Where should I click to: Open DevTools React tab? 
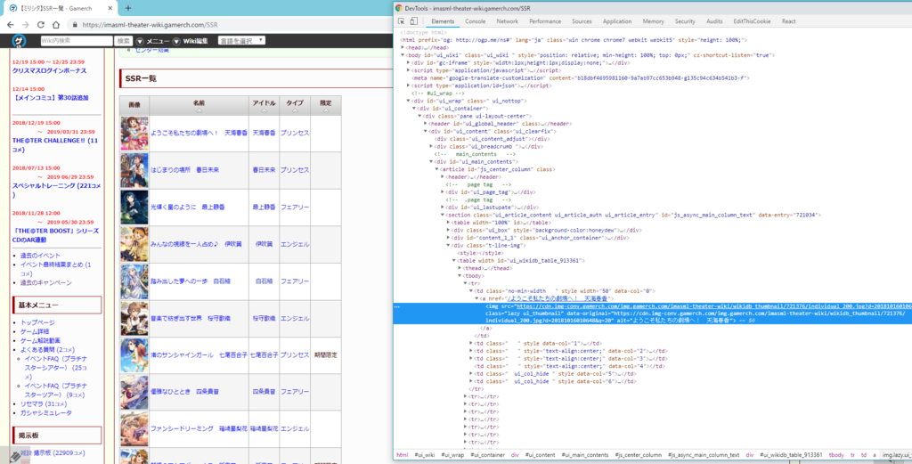click(x=789, y=21)
